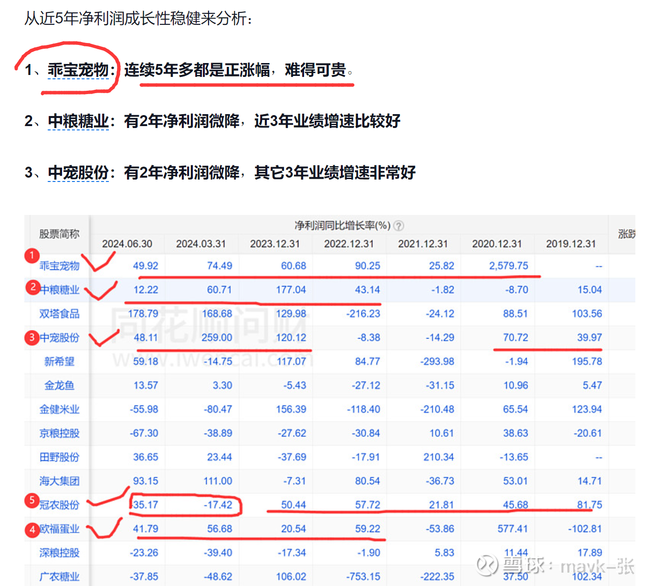
Task: Select the cell showing 111.00
Action: (218, 480)
